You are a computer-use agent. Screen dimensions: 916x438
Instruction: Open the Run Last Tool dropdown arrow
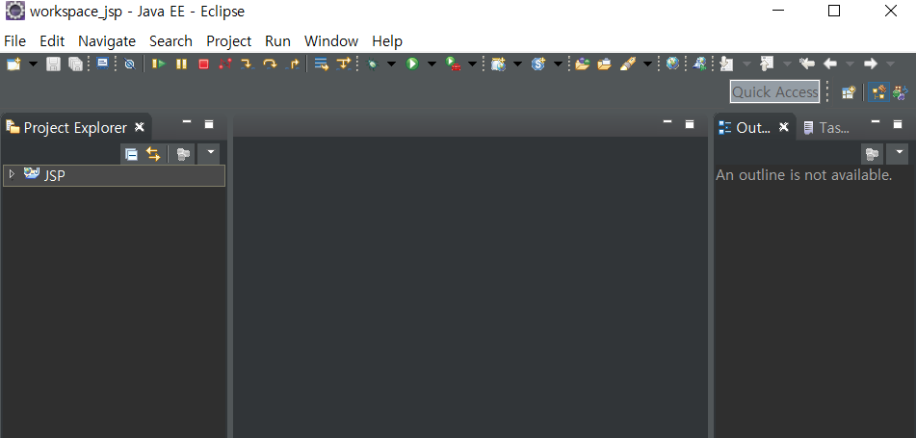472,64
